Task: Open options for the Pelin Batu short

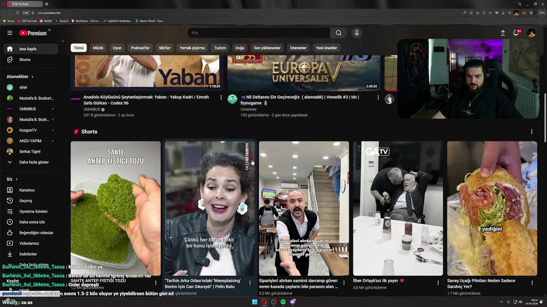Action: 250,283
